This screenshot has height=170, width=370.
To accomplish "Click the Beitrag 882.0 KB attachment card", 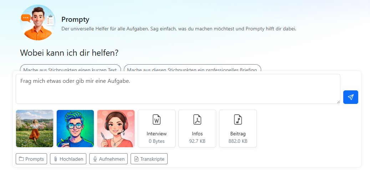I will tap(238, 129).
